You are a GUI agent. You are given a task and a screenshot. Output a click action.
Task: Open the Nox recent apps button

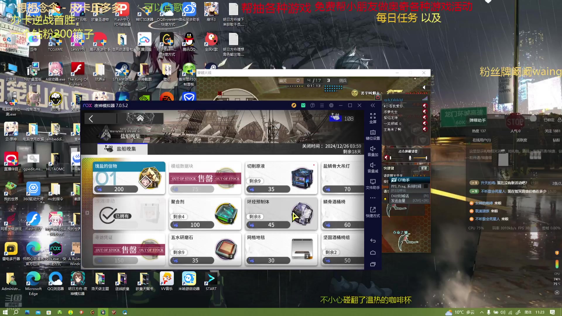coord(373,264)
